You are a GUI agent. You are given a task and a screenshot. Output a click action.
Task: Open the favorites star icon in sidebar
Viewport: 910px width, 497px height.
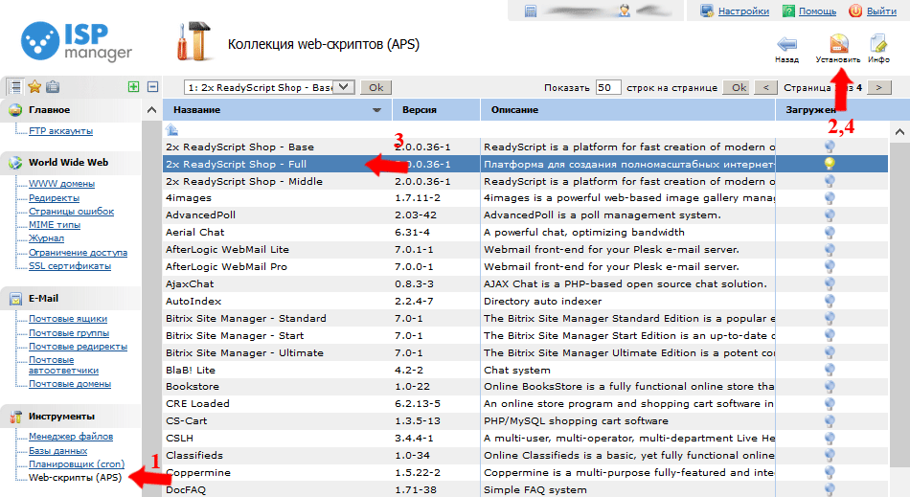[34, 87]
